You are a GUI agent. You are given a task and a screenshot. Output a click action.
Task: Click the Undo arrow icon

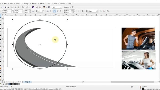[x=22, y=7]
